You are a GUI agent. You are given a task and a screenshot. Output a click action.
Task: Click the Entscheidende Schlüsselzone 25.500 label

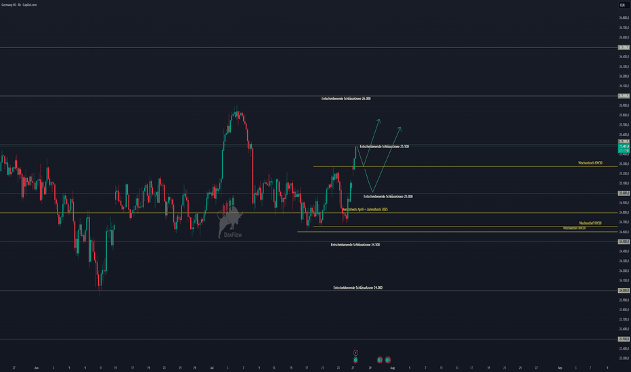(385, 146)
